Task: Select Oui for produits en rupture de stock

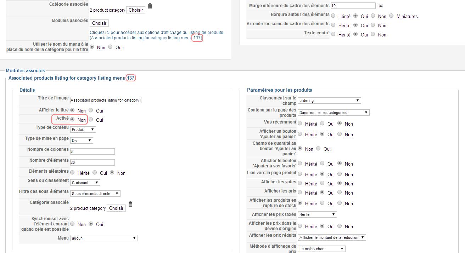Action: tap(322, 203)
